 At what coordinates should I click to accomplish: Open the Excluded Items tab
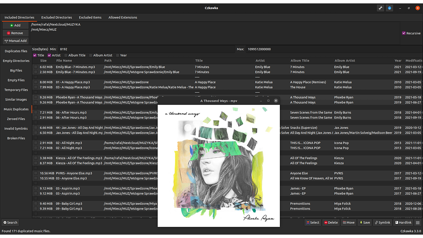90,17
